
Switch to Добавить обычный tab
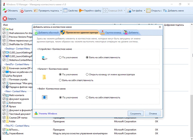pyautogui.click(x=47, y=33)
